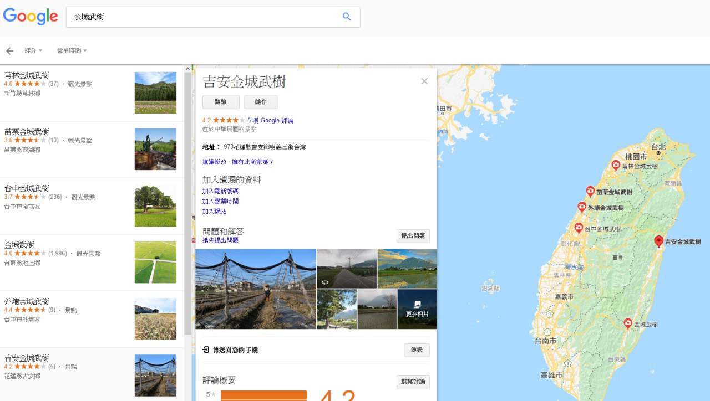
Task: Click the 外埔金城武樹 map marker
Action: coord(581,207)
